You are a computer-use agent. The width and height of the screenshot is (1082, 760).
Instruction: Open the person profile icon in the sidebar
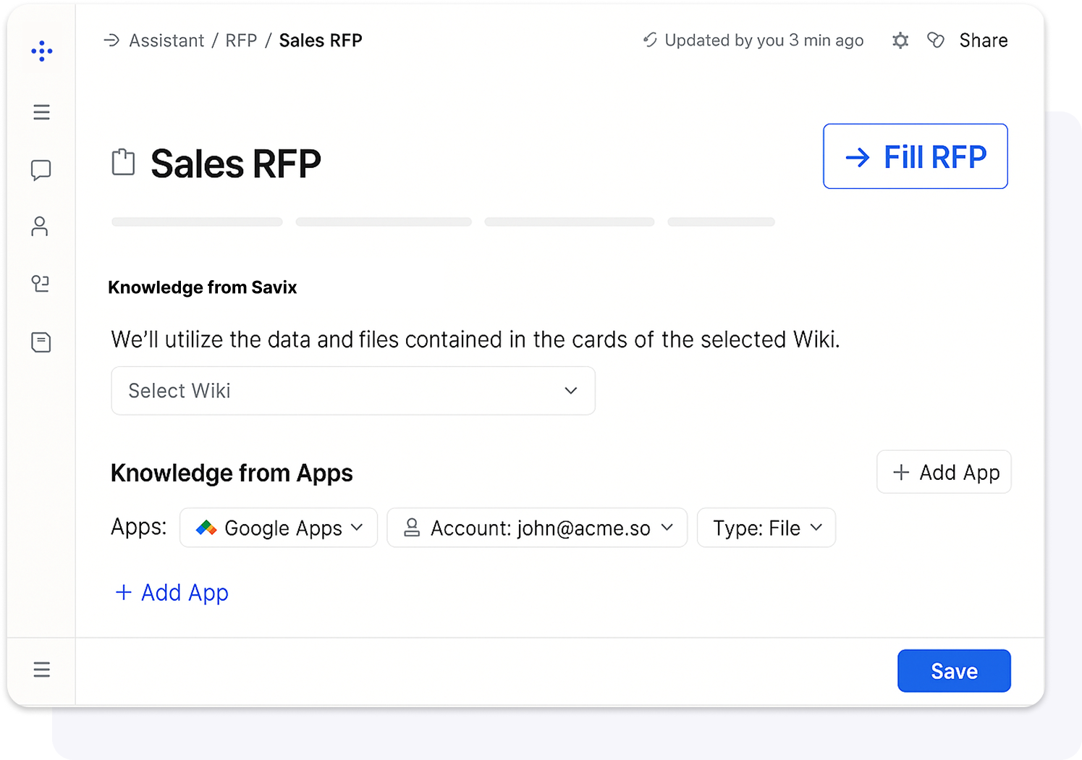tap(40, 227)
